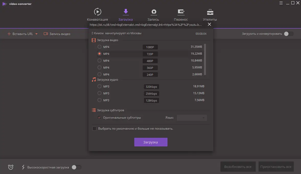Open the Перенос transfer icon
The image size is (301, 174).
click(x=181, y=12)
